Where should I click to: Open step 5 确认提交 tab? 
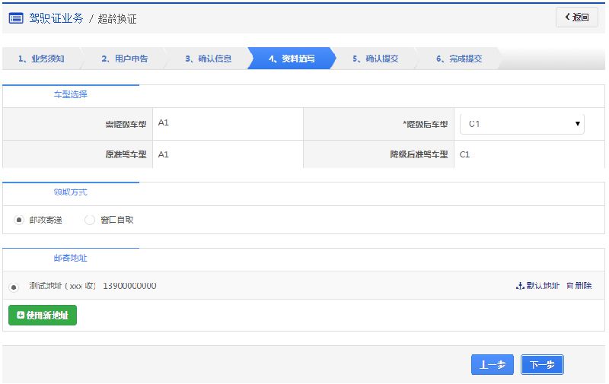[x=375, y=59]
